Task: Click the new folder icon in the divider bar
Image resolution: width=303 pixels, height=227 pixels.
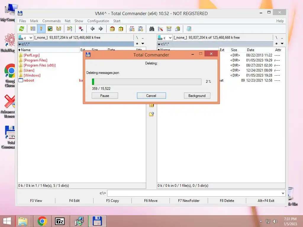Action: coord(151,114)
